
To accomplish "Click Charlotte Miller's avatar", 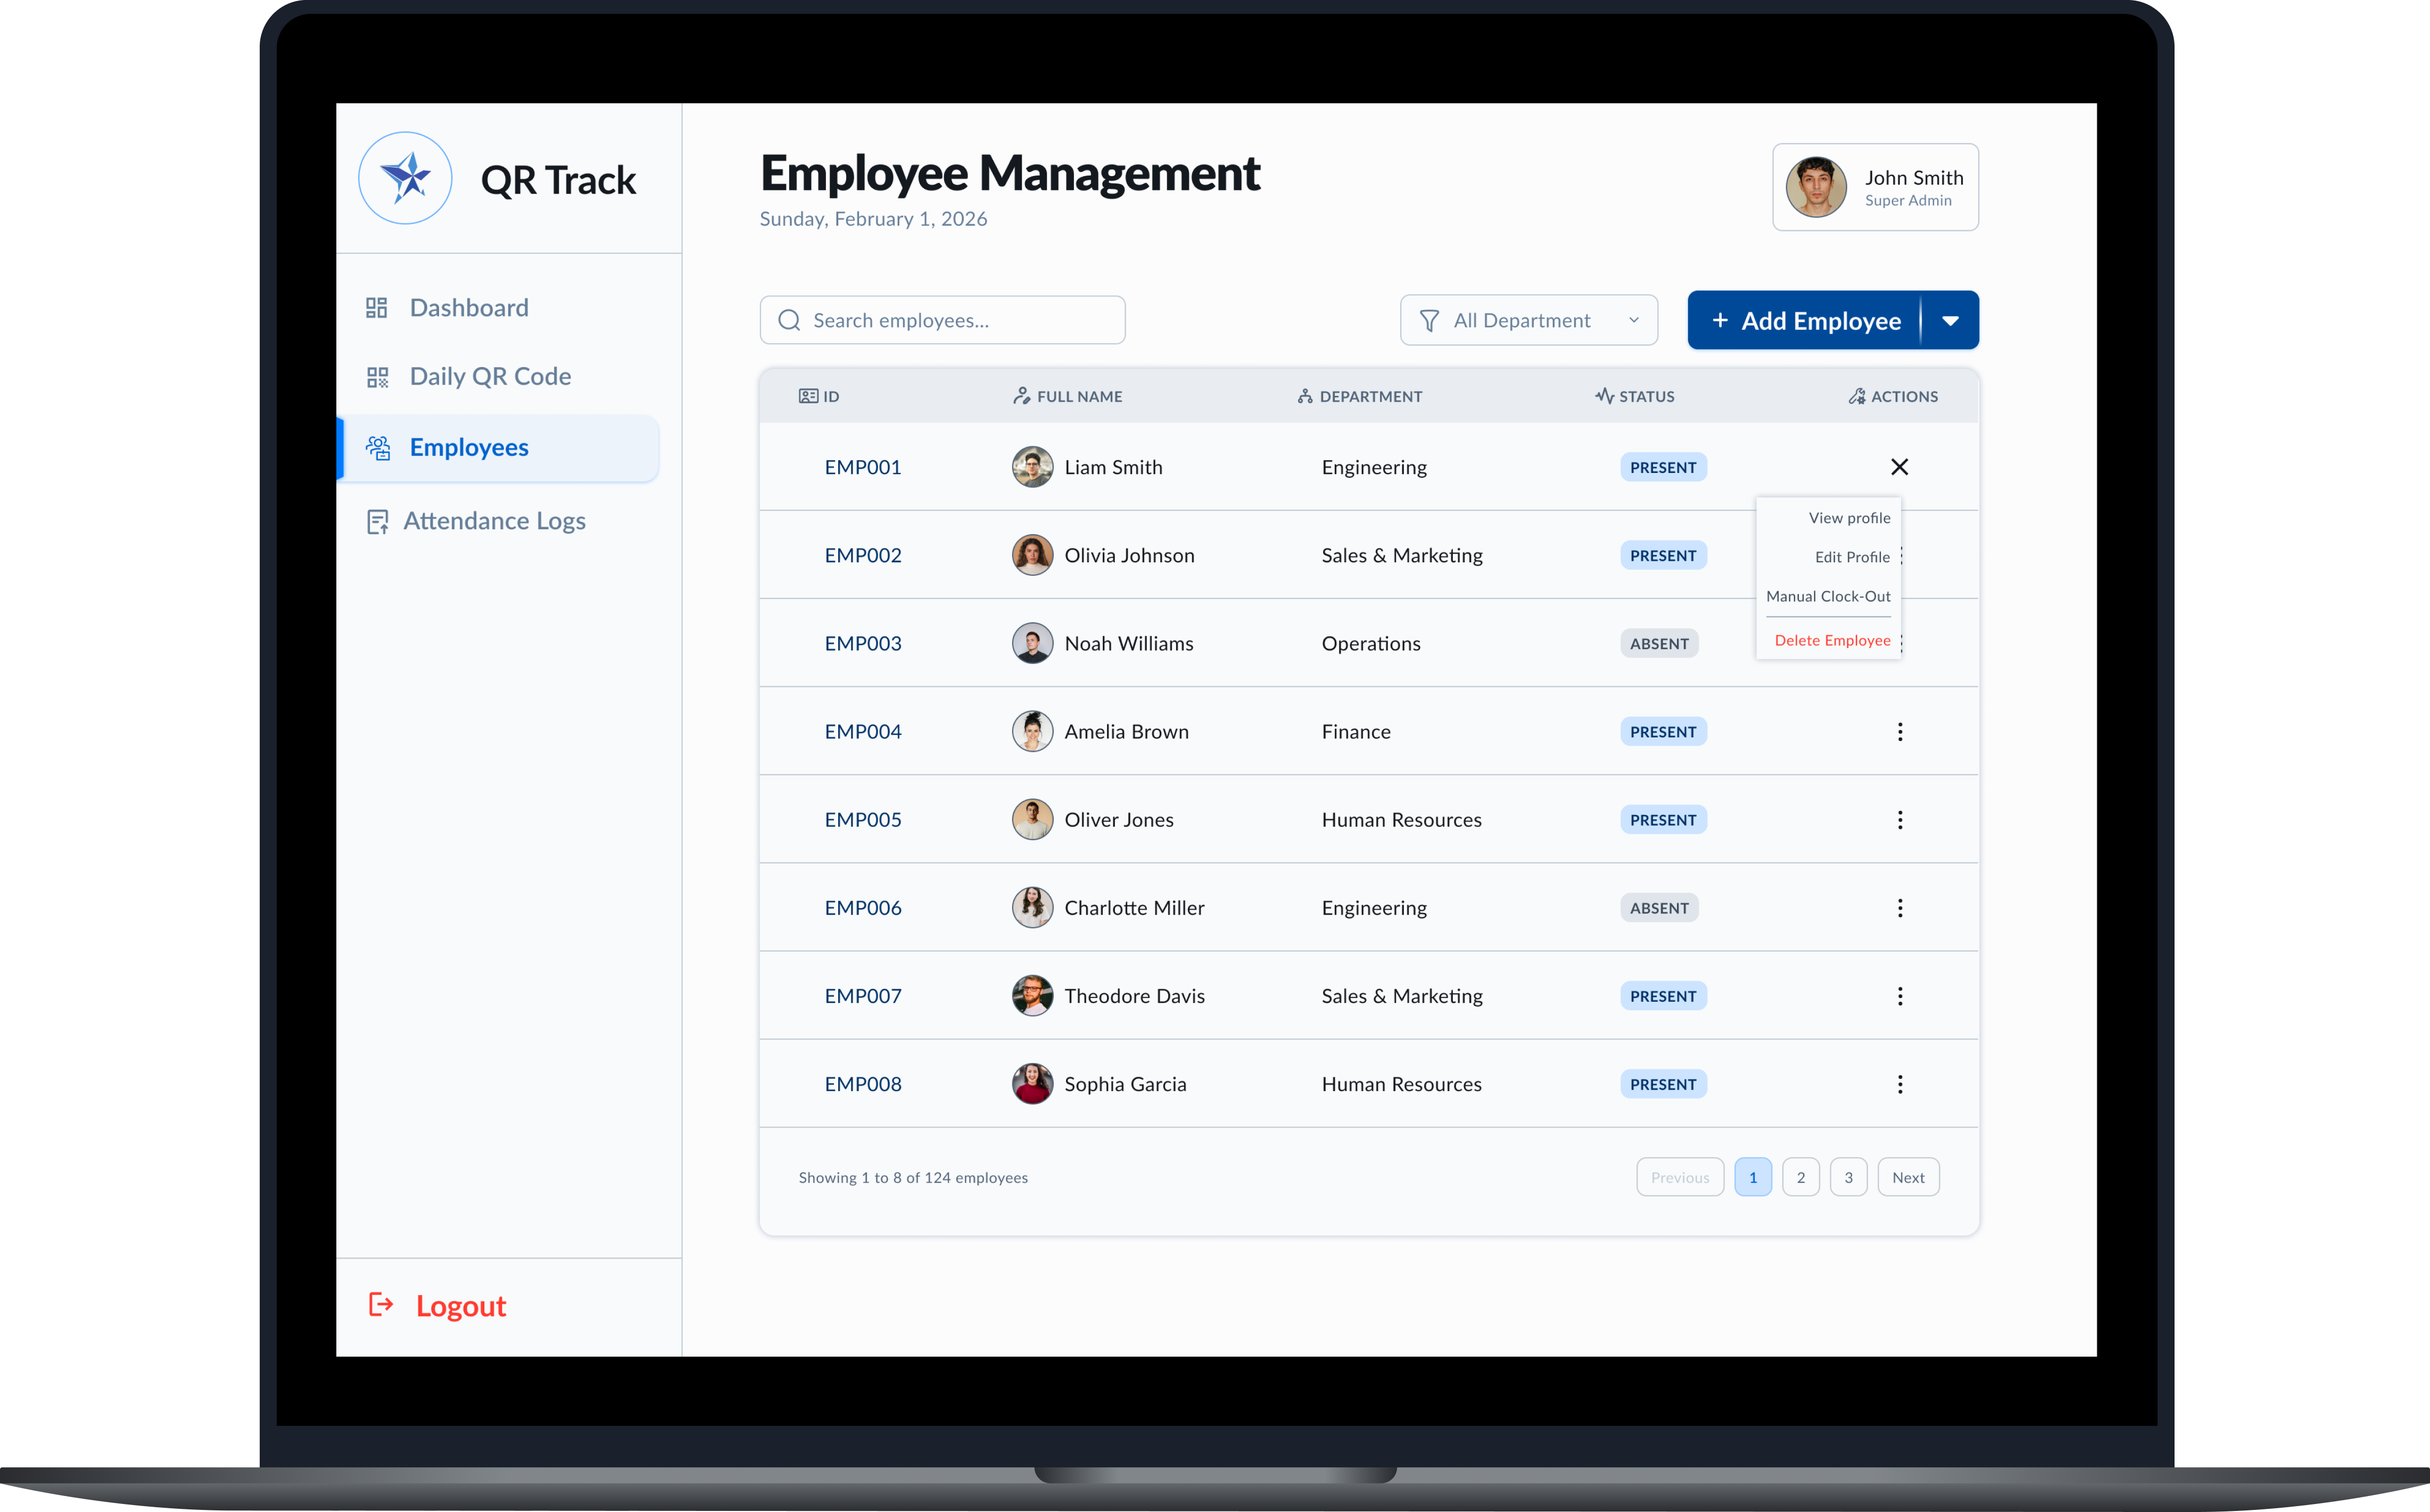I will pos(1032,907).
